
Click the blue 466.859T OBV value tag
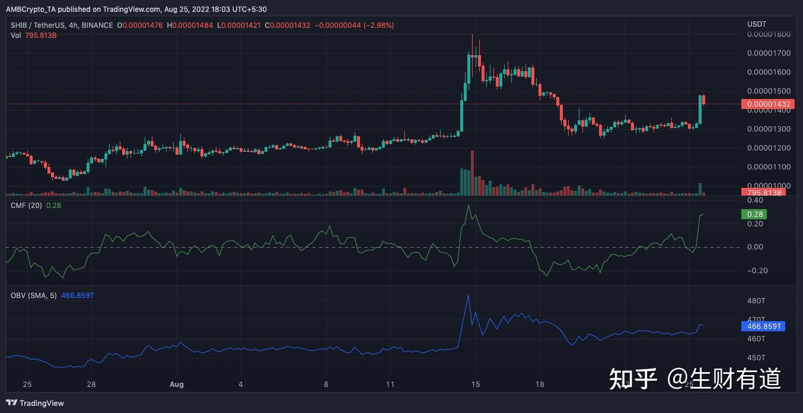point(763,326)
